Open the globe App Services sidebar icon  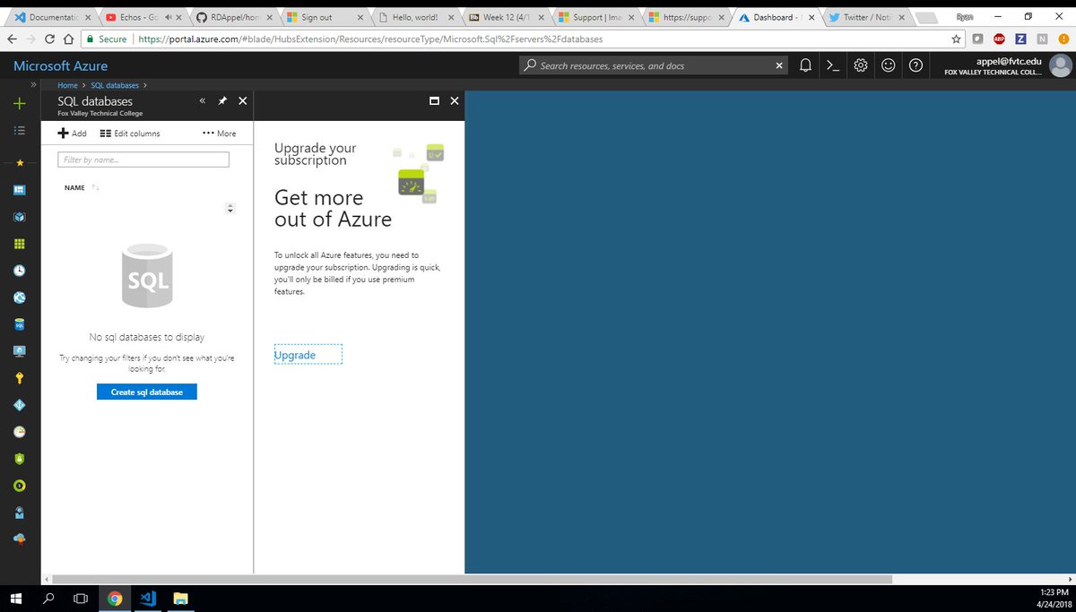20,297
